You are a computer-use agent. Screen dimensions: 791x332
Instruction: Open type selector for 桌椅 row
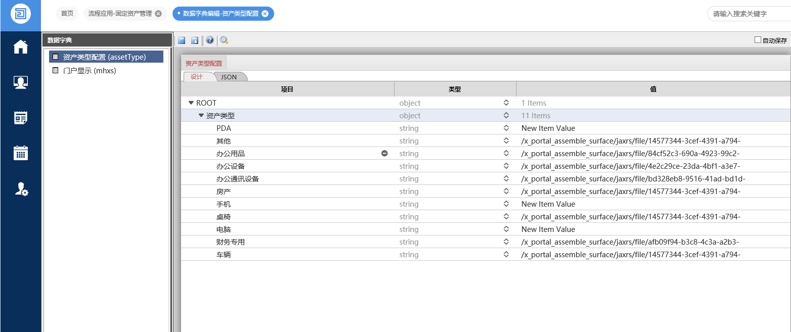point(506,216)
